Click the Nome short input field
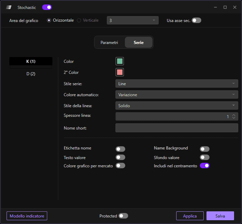This screenshot has width=242, height=224. tap(177, 128)
